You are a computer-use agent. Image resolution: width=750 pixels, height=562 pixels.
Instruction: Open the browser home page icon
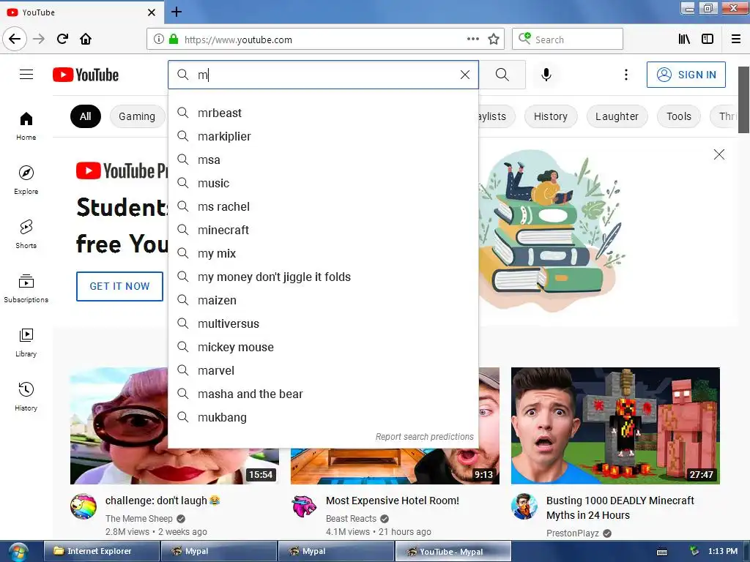pyautogui.click(x=86, y=40)
